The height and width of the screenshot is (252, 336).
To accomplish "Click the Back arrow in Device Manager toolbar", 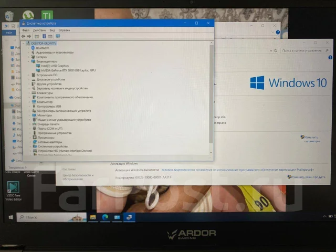I will click(23, 36).
